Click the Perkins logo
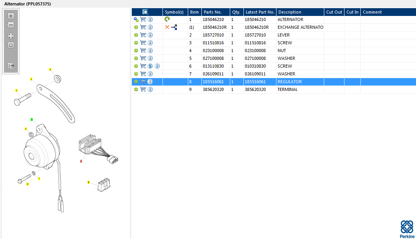This screenshot has height=239, width=416. point(407,229)
